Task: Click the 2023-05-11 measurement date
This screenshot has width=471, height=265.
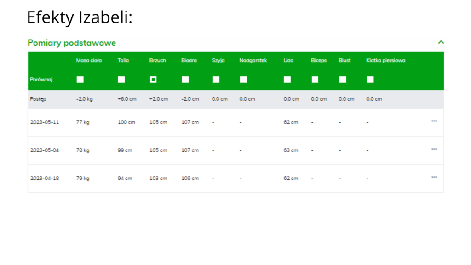Action: pyautogui.click(x=45, y=122)
